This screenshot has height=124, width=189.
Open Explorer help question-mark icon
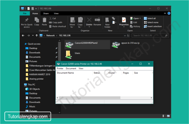click(x=169, y=13)
